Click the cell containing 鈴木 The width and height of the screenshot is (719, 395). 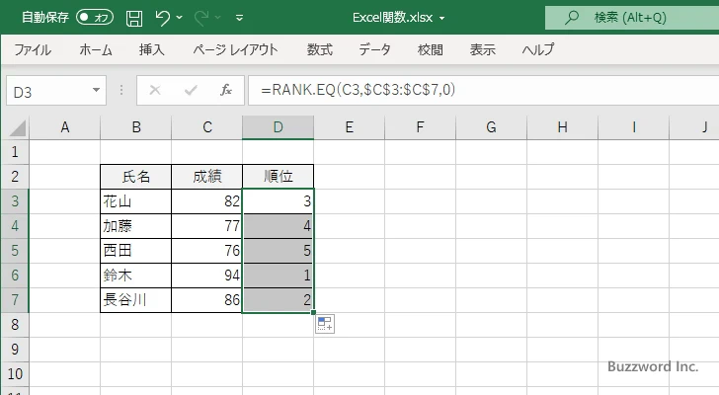pyautogui.click(x=135, y=276)
